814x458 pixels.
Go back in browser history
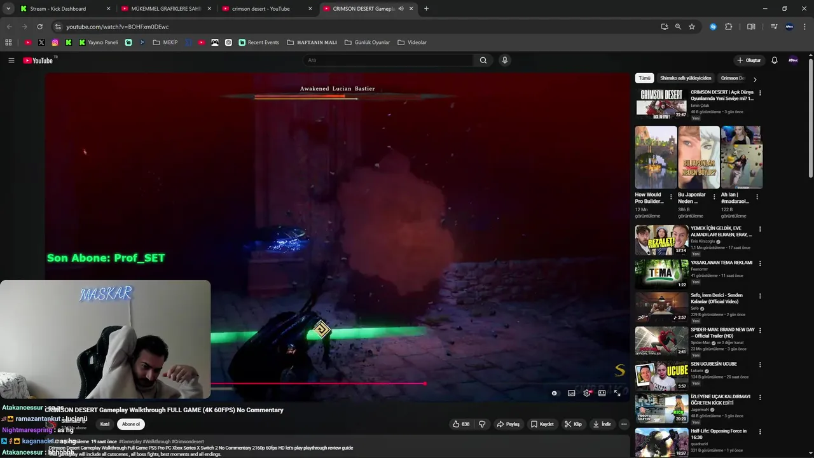pyautogui.click(x=9, y=27)
